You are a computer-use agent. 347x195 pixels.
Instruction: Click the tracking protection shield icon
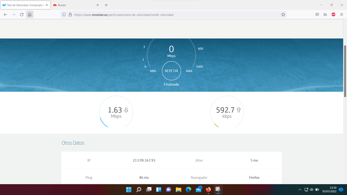64,15
